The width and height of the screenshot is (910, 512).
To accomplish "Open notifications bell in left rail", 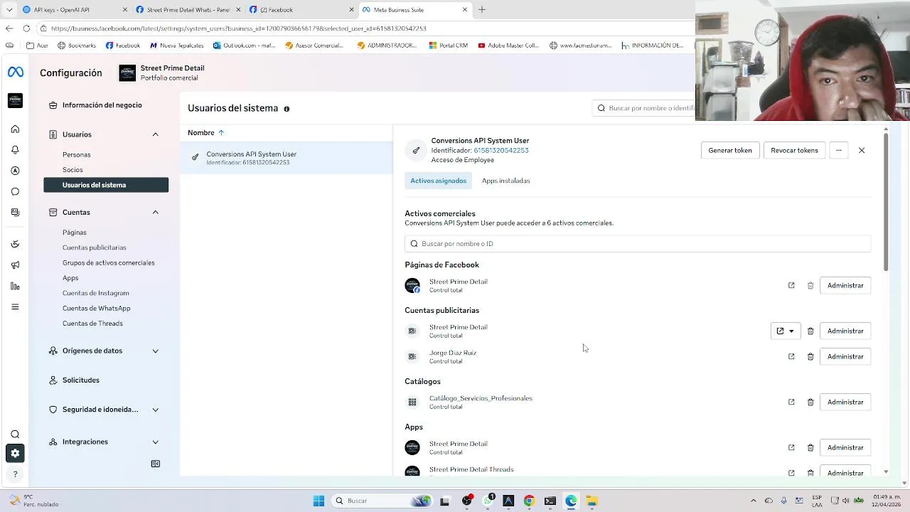I will click(15, 150).
